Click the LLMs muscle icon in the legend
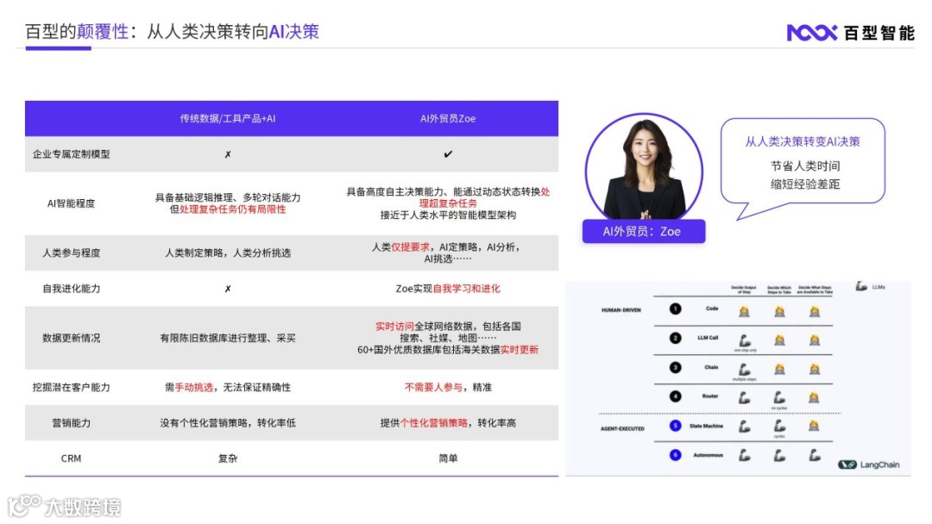Screen dimensions: 932x524 [x=861, y=287]
